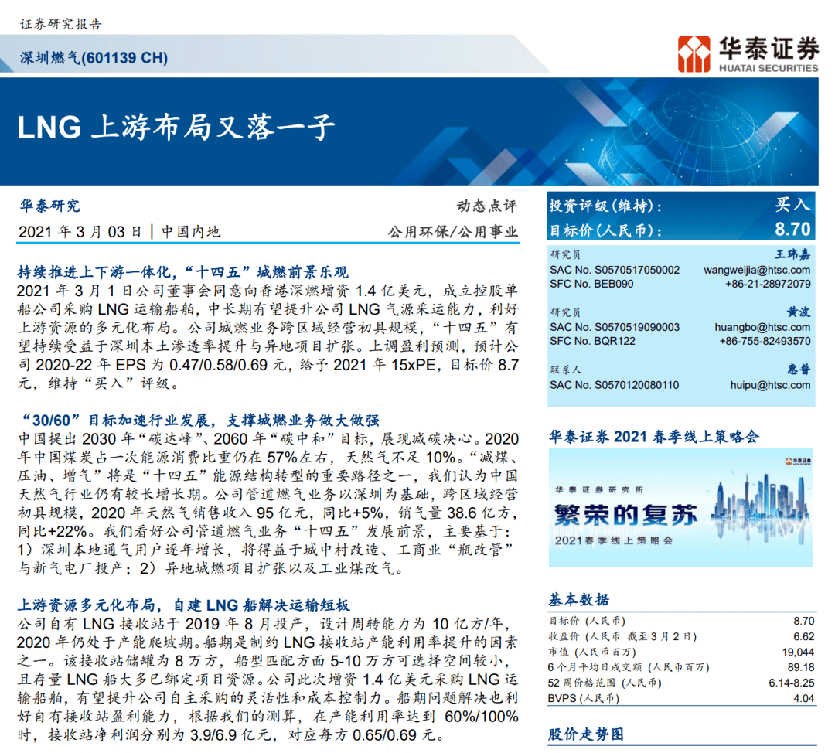This screenshot has height=753, width=835.
Task: Click the stock name "深圳燃气(601139 CH)"
Action: [94, 57]
